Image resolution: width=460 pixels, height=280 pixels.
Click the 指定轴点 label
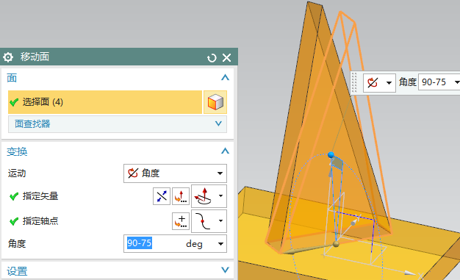pyautogui.click(x=40, y=221)
